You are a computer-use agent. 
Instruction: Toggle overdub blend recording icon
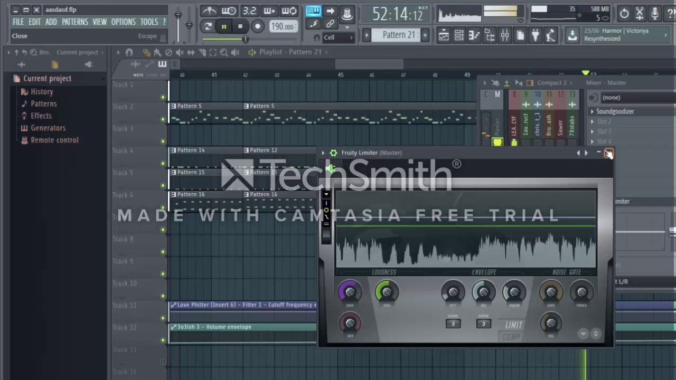(269, 11)
